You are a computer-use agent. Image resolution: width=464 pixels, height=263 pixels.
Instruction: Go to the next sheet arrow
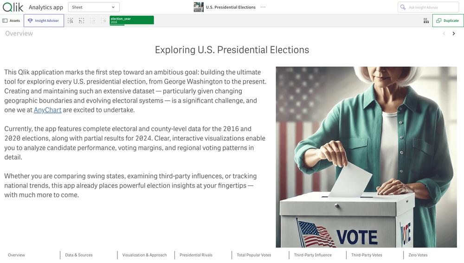coord(454,33)
